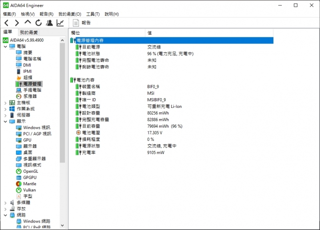Sort by the 值 column header
Viewport: 320px width, 230px height.
click(209, 33)
